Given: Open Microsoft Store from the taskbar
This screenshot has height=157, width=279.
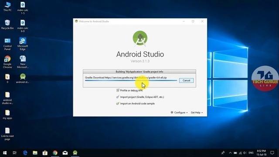Looking at the screenshot, I should pos(45,153).
